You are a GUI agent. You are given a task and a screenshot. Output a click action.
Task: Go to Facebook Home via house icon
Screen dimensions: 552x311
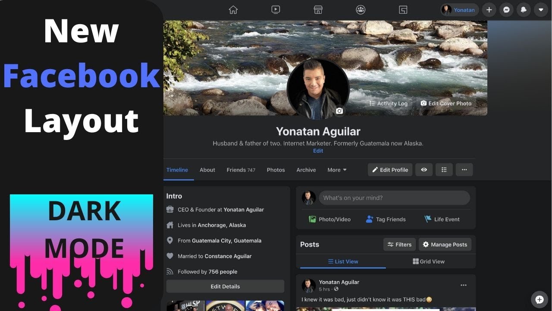[x=233, y=10]
